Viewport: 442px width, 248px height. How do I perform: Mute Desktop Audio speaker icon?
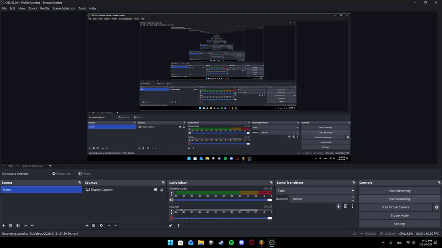pos(171,200)
